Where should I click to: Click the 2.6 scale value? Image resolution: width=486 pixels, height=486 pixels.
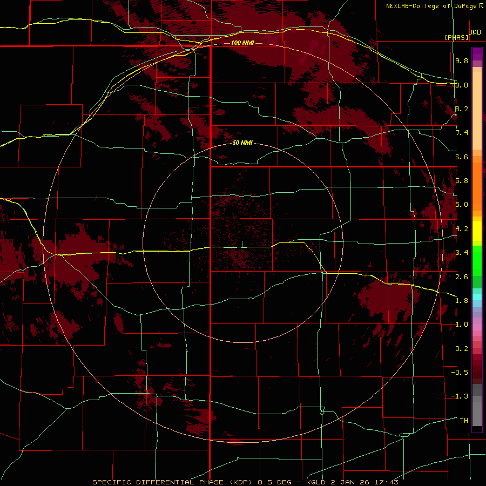(462, 276)
